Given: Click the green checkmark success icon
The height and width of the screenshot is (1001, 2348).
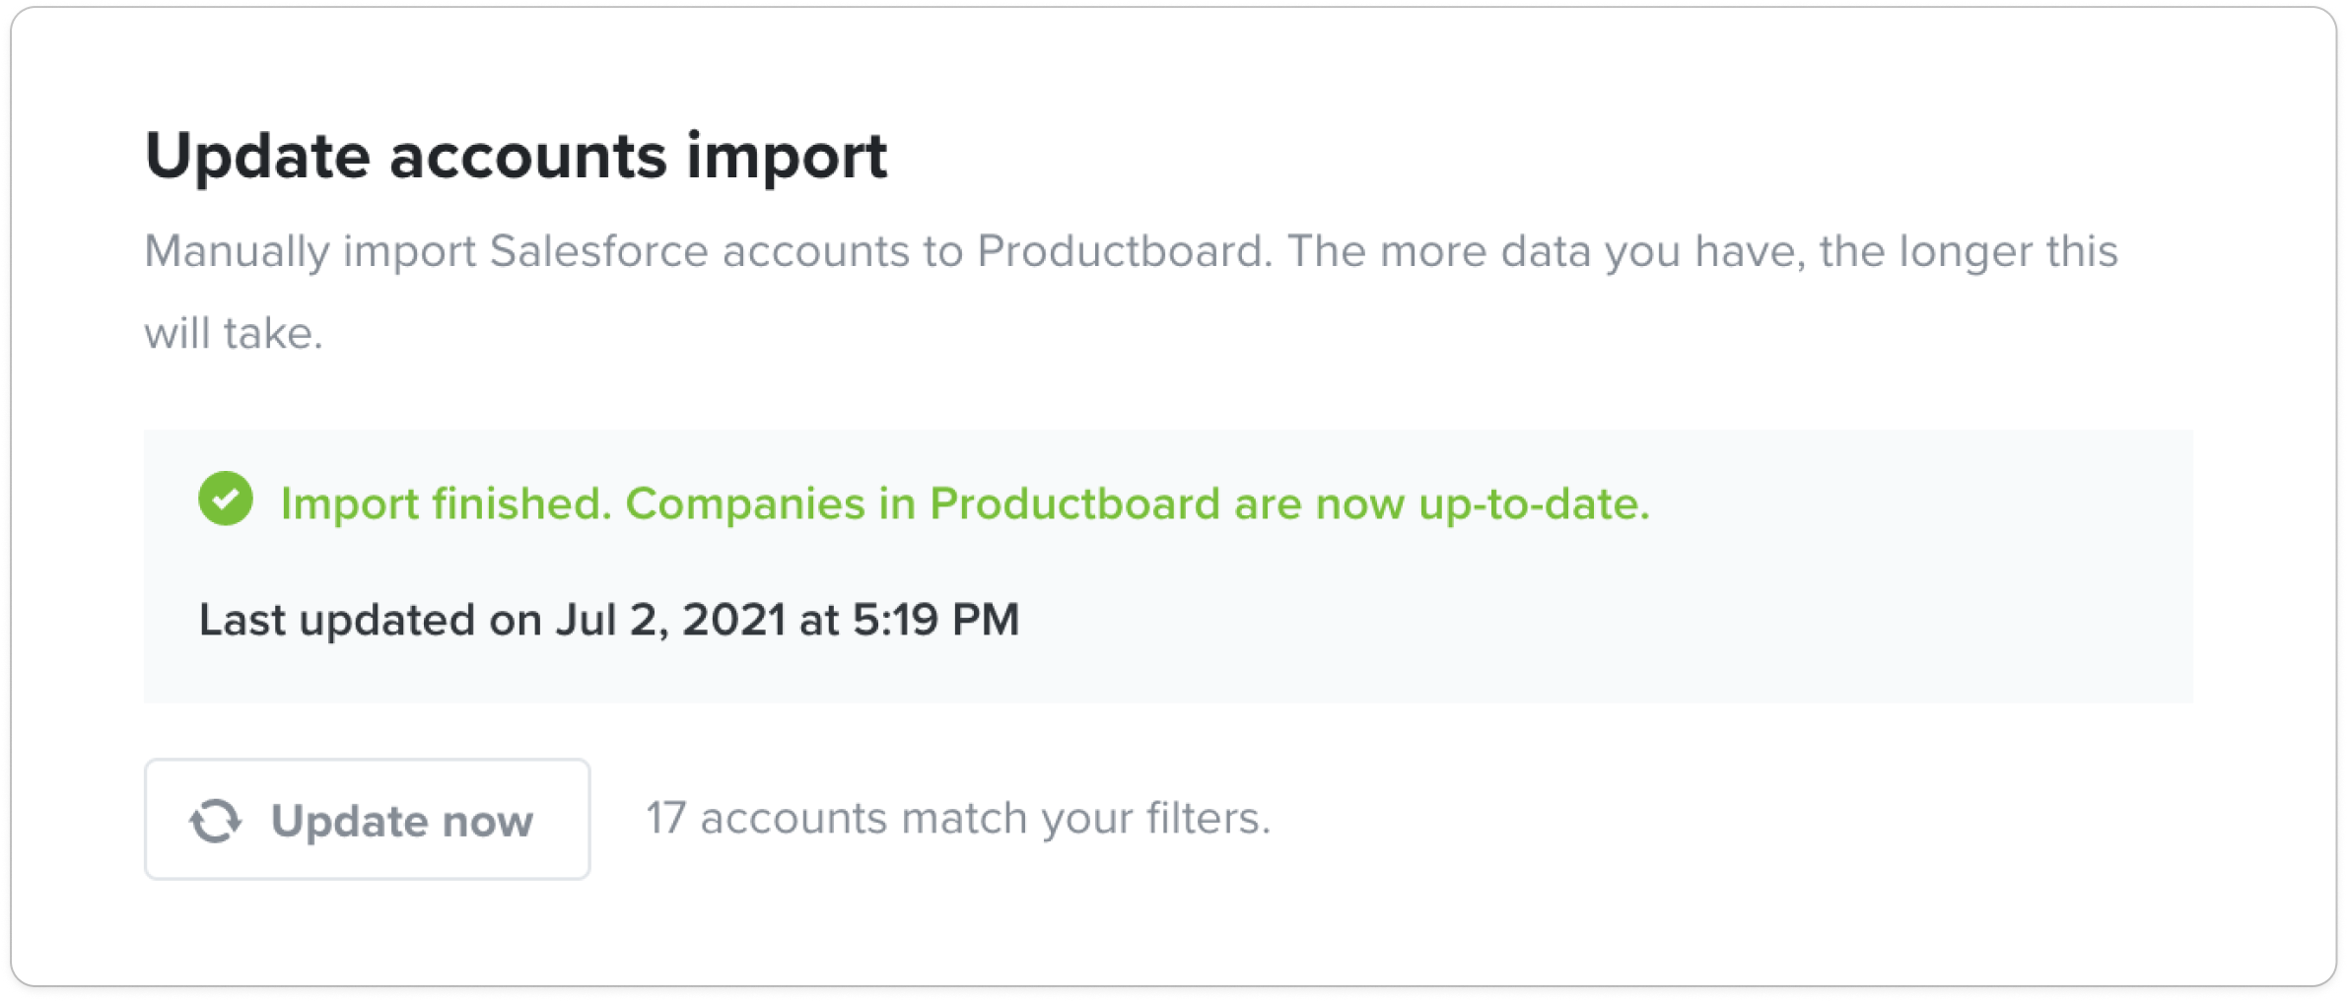Looking at the screenshot, I should (x=226, y=499).
